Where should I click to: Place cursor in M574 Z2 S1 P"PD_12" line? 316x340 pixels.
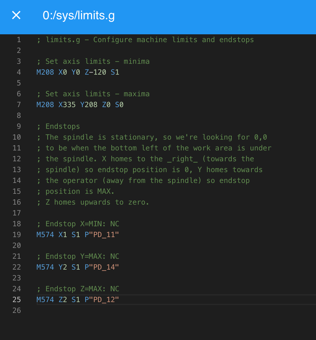pos(78,300)
